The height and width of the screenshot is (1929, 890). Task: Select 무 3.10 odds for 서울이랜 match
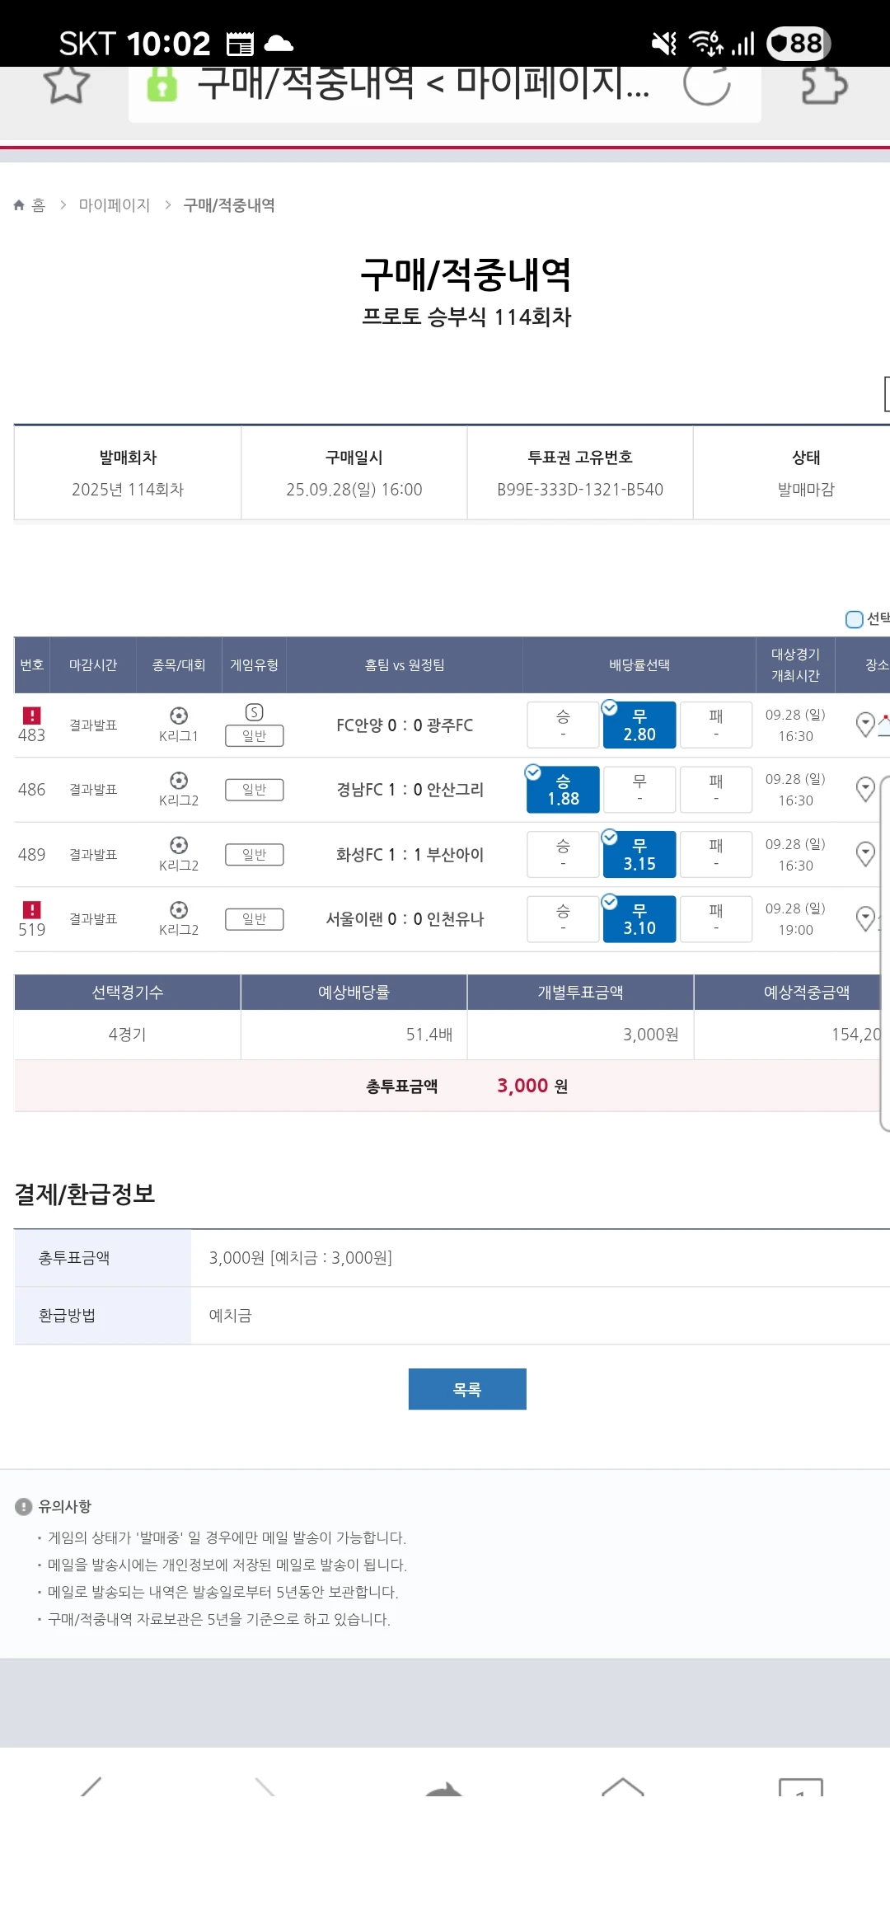pos(639,919)
